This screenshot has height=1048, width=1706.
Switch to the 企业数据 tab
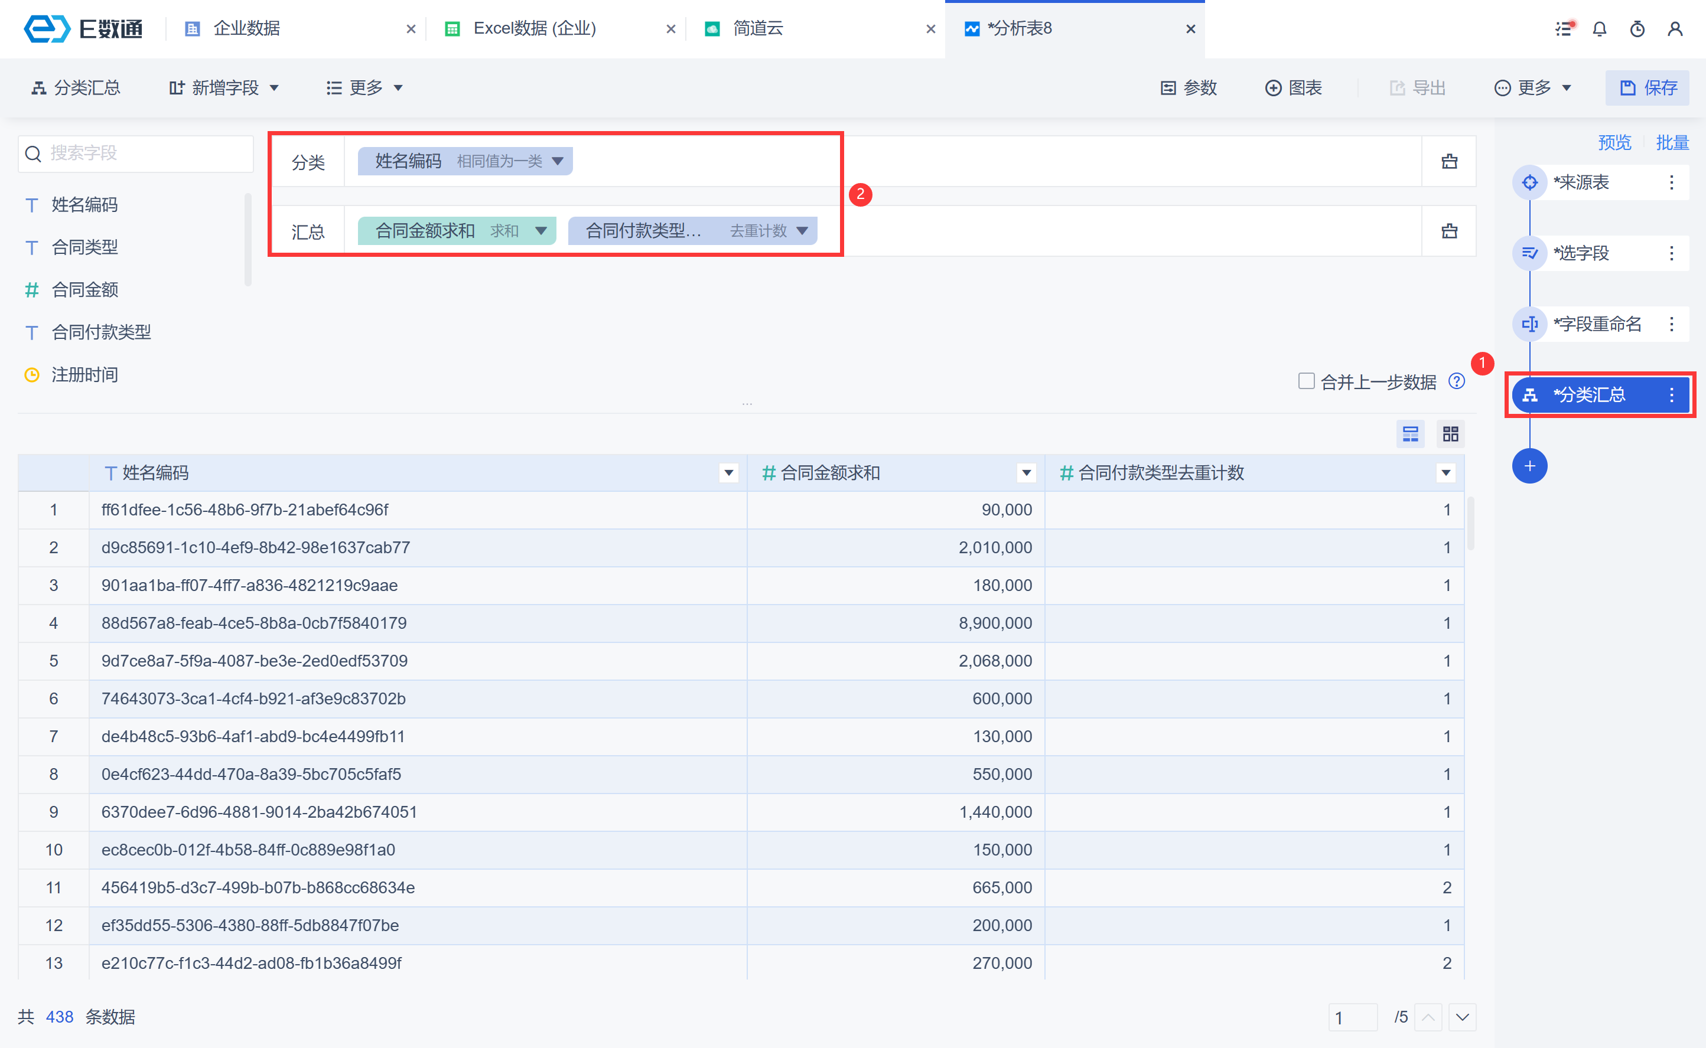pos(246,29)
